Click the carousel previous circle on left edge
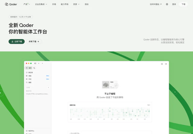The image size is (193, 134). (1, 93)
